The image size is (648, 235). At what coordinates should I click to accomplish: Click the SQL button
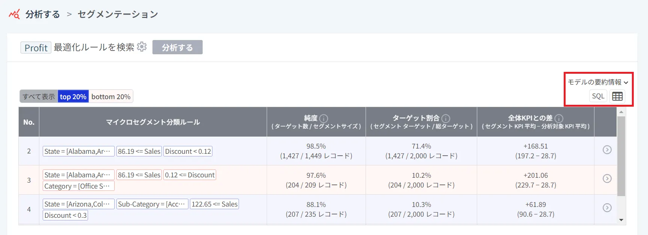[598, 96]
